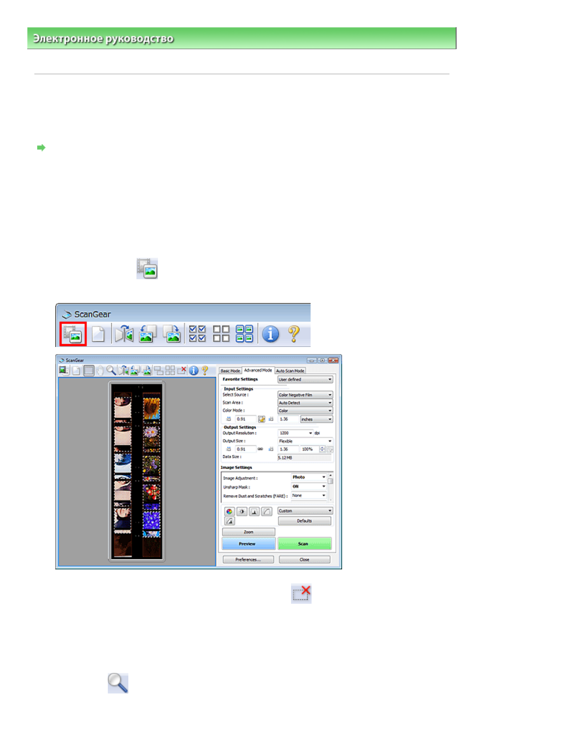584x756 pixels.
Task: Open help with the yellow question mark icon
Action: pos(294,334)
